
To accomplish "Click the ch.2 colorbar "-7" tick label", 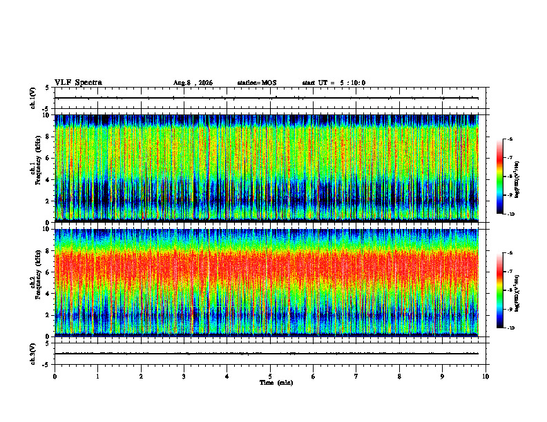I will (x=510, y=272).
